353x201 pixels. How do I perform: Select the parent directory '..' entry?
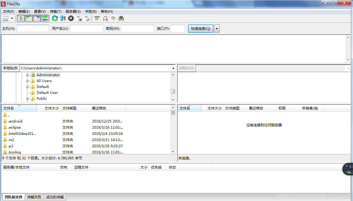[x=9, y=115]
